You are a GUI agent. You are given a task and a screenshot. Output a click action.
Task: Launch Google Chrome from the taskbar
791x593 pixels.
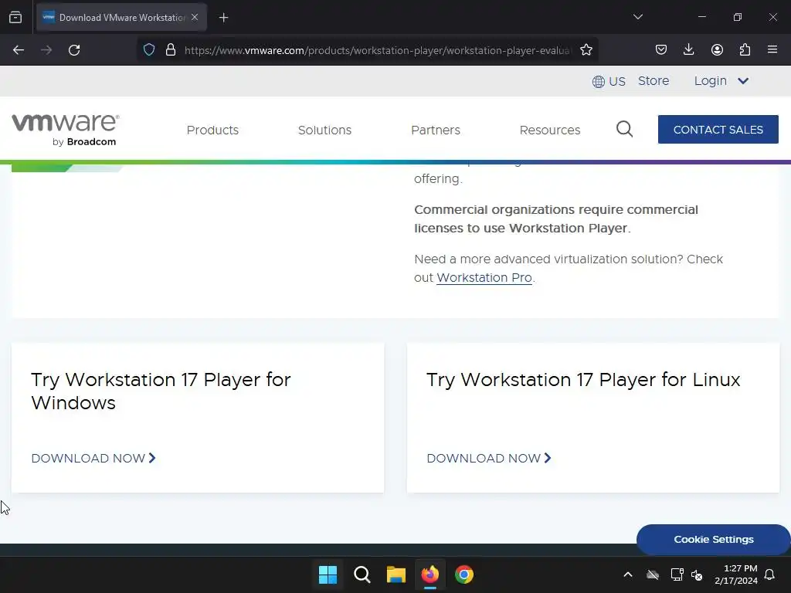pyautogui.click(x=464, y=574)
